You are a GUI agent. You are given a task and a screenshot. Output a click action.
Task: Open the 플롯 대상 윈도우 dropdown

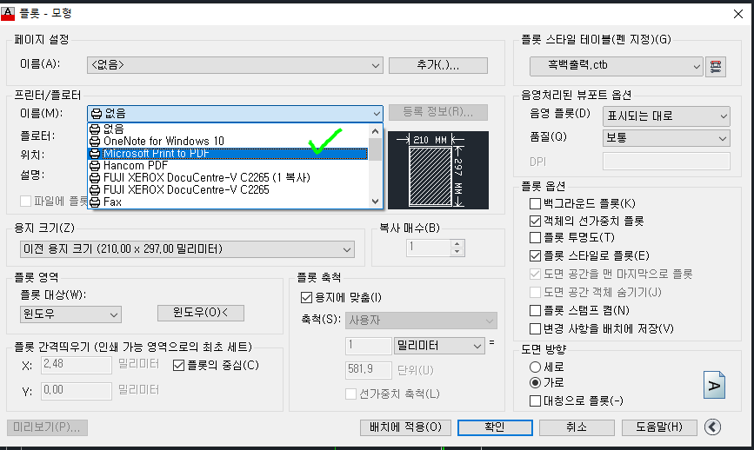tap(70, 314)
